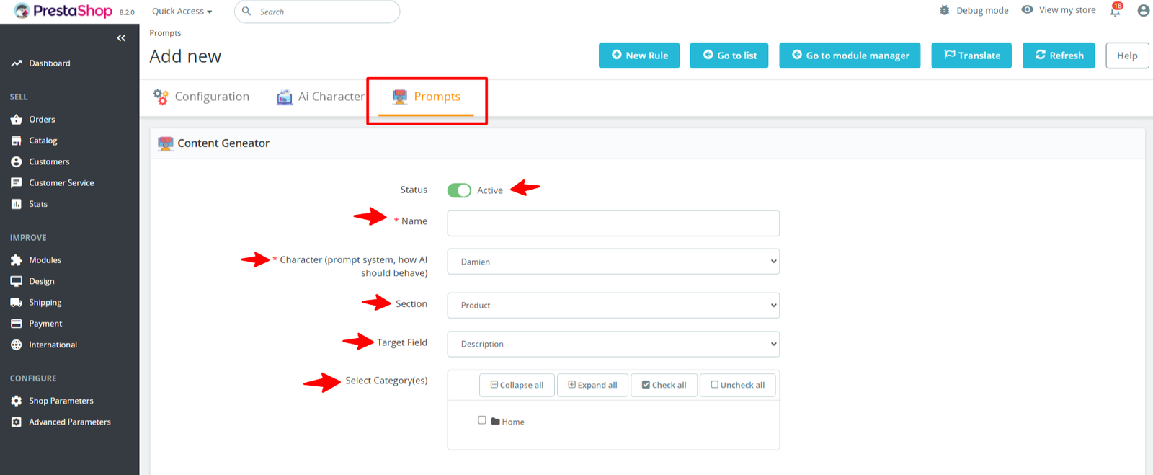Click the Translate button
This screenshot has width=1153, height=475.
(x=971, y=55)
